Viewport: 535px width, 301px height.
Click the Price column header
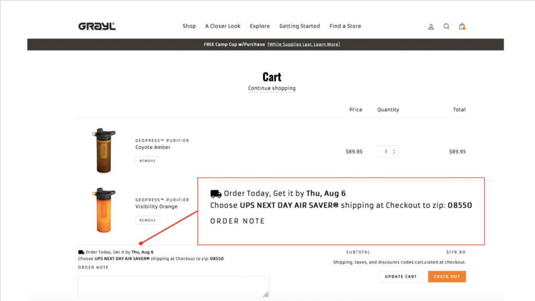[355, 110]
